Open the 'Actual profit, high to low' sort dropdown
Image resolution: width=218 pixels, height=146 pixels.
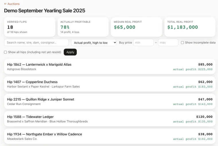tap(94, 43)
